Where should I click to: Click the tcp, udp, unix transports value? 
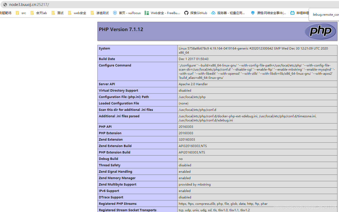point(214,210)
